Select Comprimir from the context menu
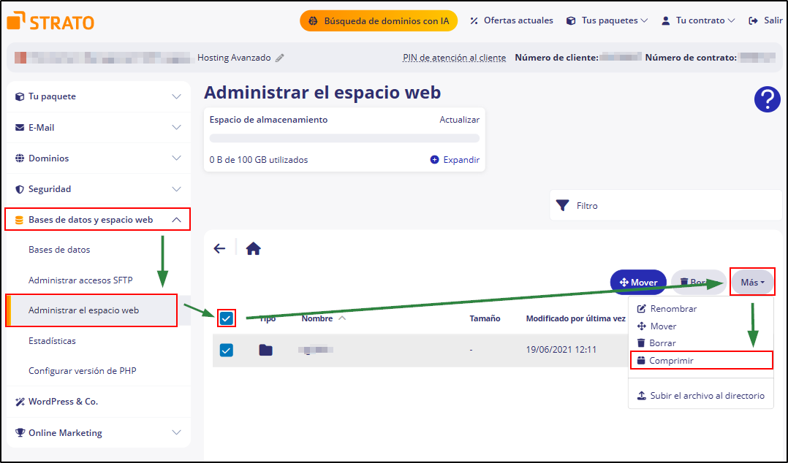The width and height of the screenshot is (788, 463). click(671, 360)
